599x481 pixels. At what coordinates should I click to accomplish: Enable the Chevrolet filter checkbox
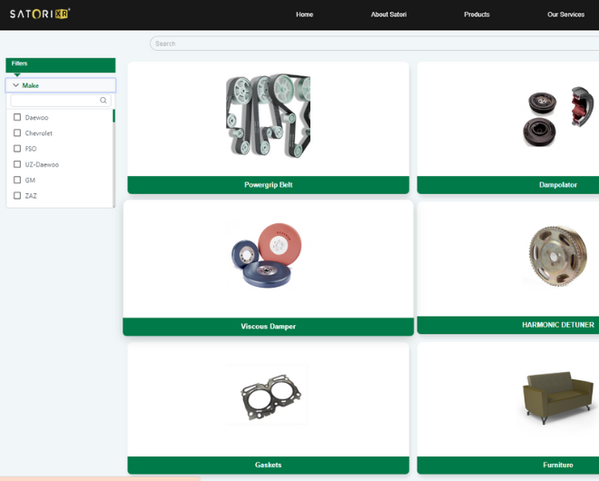(x=17, y=133)
